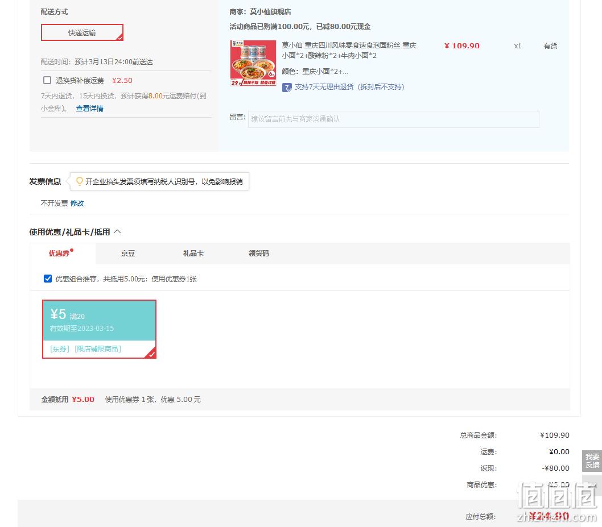Click the 商家: 莫小仙旗舰店 merchant name
The width and height of the screenshot is (602, 527).
[260, 12]
